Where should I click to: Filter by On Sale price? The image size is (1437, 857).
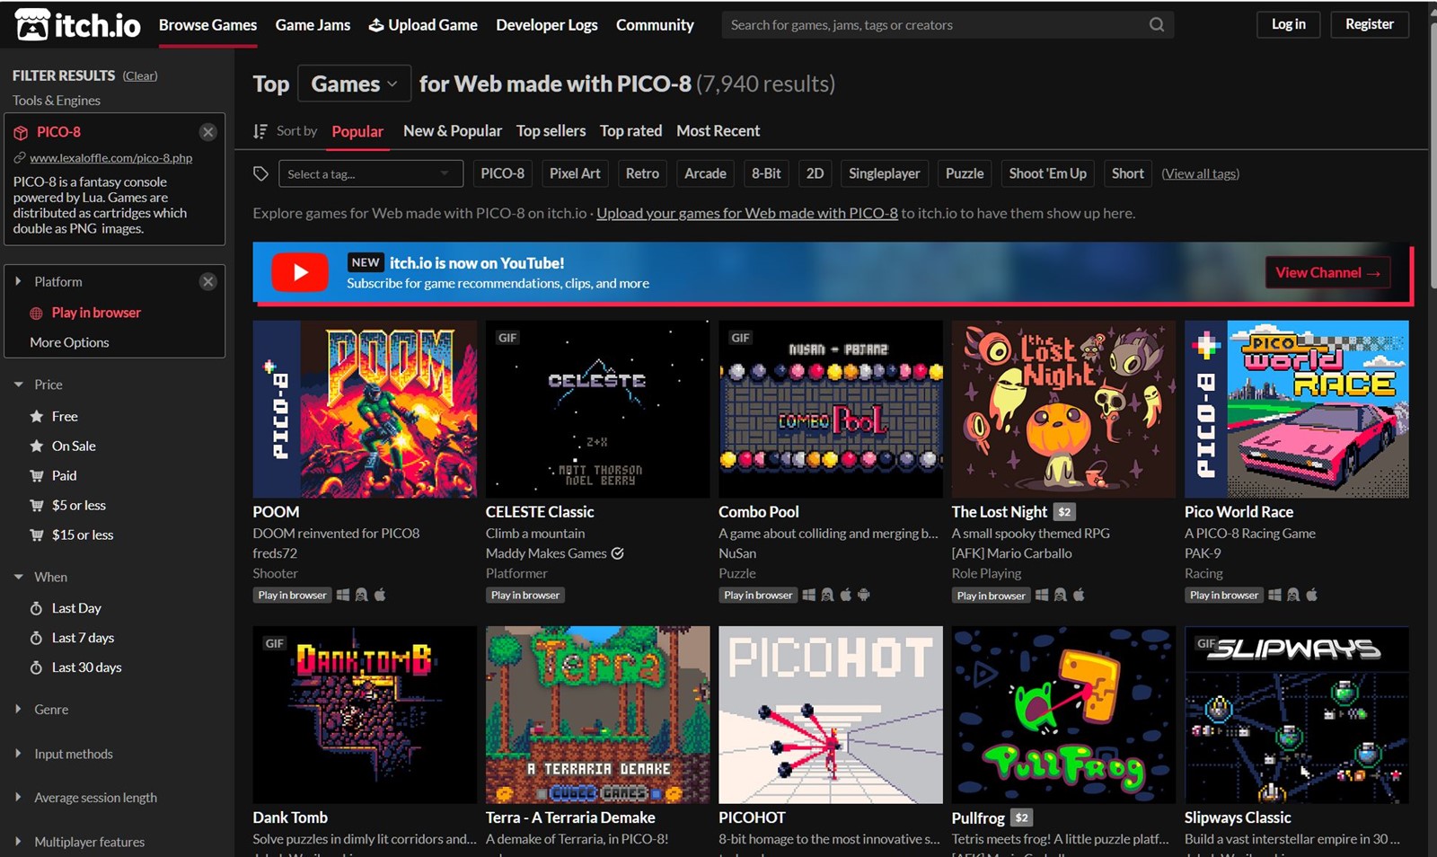(74, 446)
